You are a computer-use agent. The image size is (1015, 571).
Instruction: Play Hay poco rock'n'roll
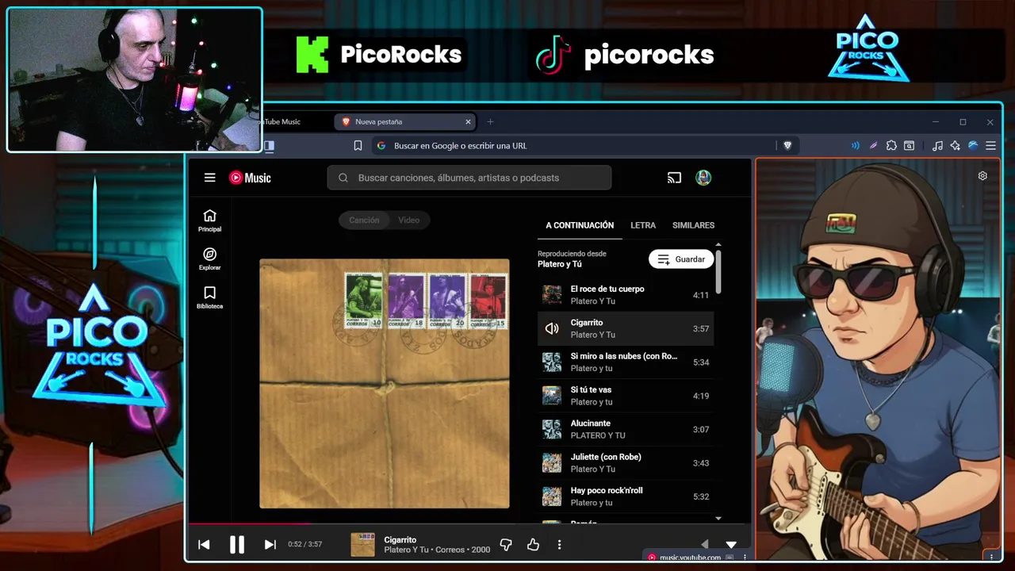626,496
